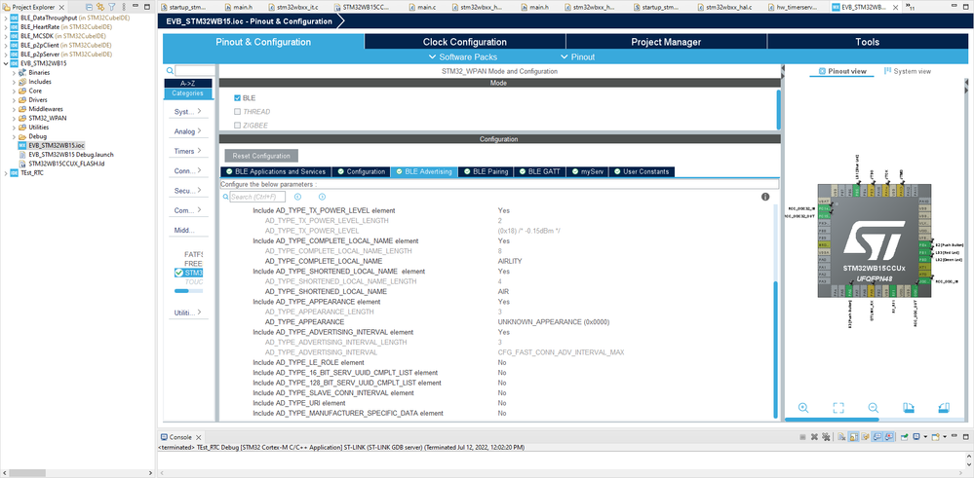Open Tools tab

click(867, 42)
